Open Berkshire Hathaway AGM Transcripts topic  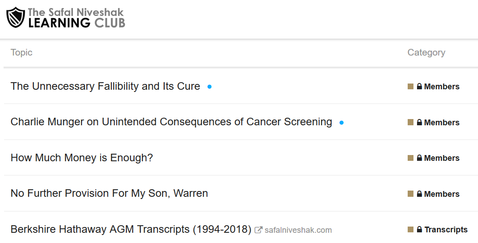pyautogui.click(x=131, y=229)
